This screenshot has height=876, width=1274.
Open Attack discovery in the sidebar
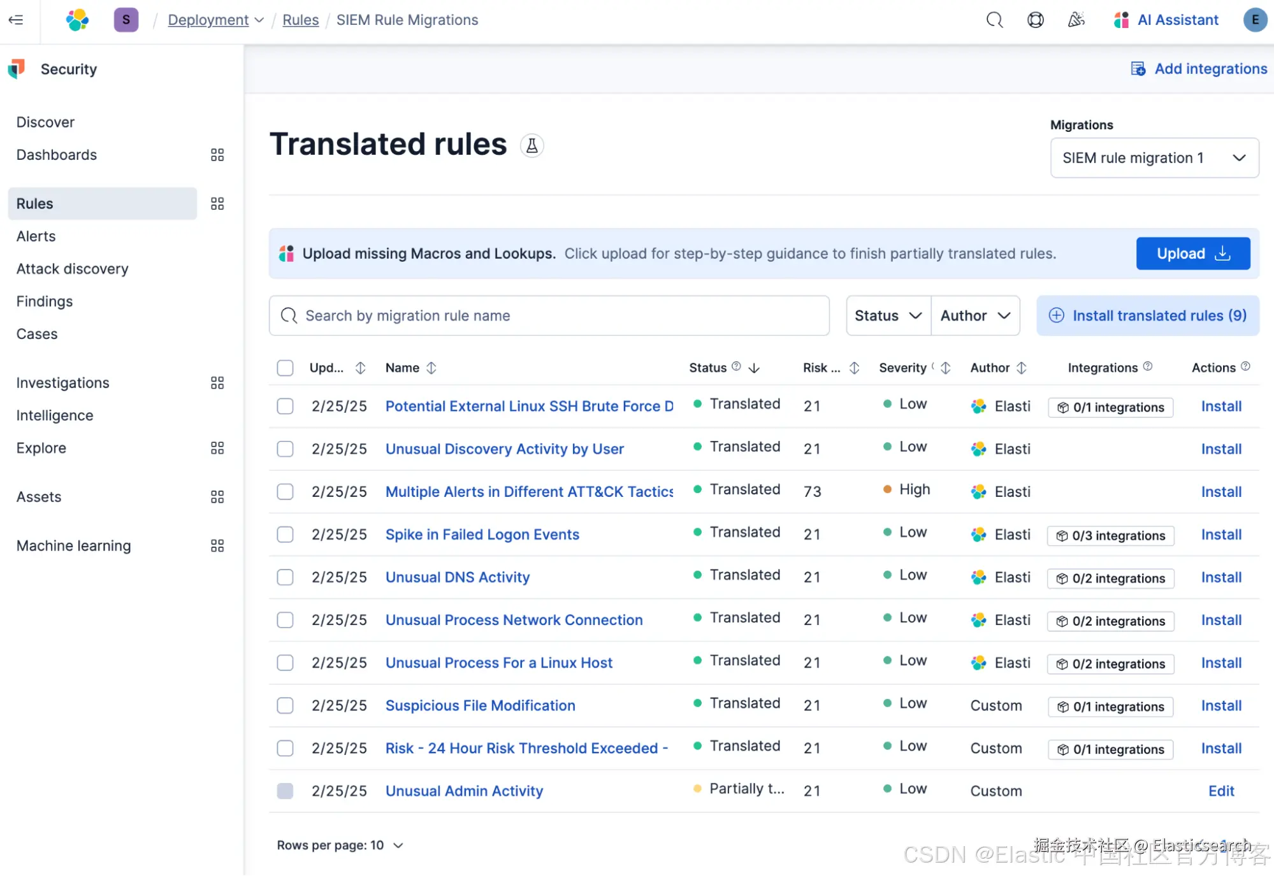(x=73, y=269)
